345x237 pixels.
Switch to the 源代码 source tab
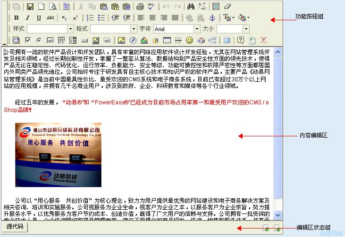click(15, 227)
